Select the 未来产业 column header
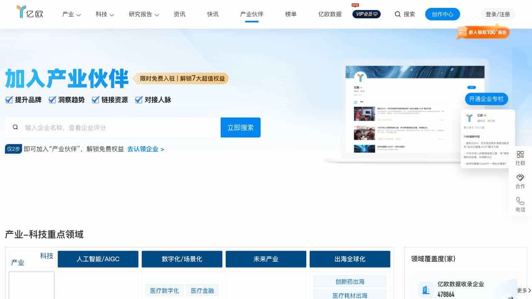The width and height of the screenshot is (532, 299). (x=266, y=259)
